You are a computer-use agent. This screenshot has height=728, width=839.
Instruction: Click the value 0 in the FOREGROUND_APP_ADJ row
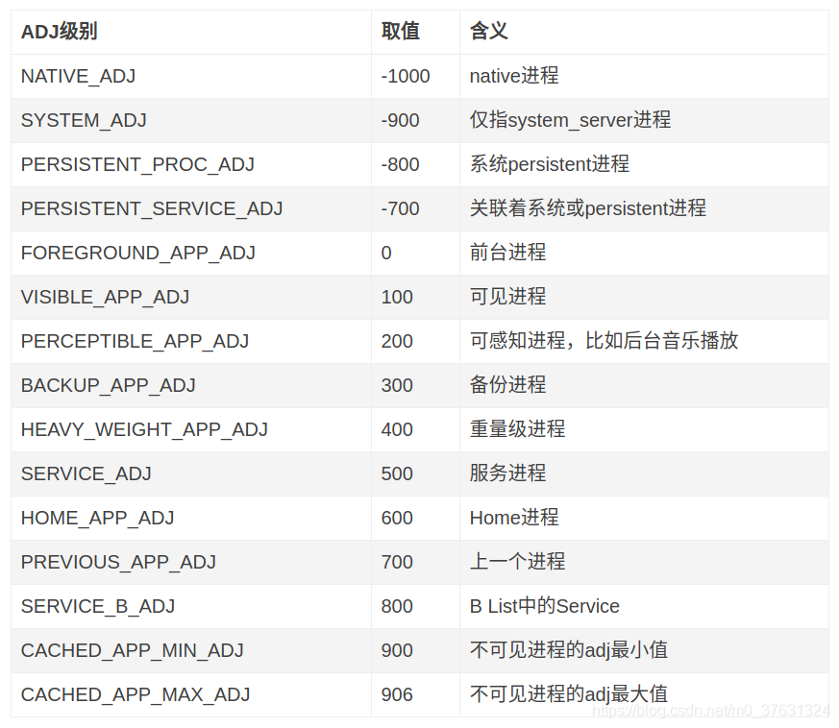click(386, 253)
